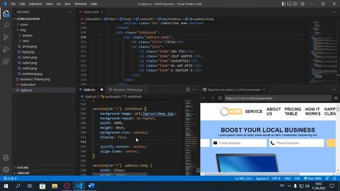This screenshot has width=340, height=191.
Task: Open the Selection menu
Action: 36,4
